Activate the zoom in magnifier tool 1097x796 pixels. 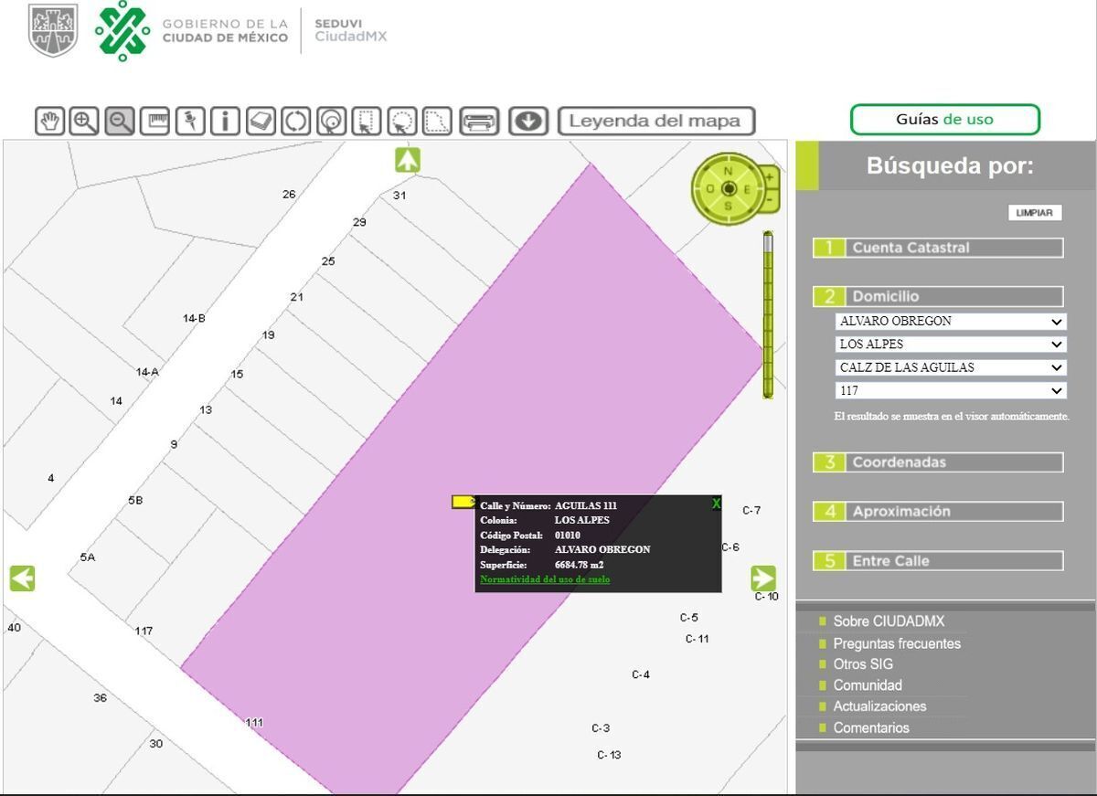coord(84,121)
